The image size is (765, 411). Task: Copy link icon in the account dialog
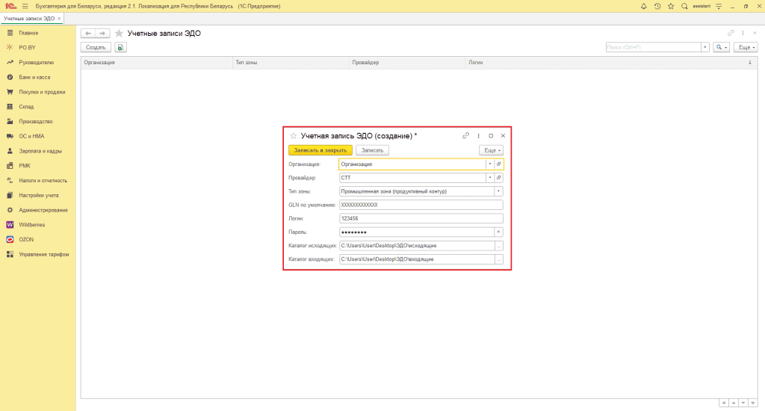click(x=465, y=136)
